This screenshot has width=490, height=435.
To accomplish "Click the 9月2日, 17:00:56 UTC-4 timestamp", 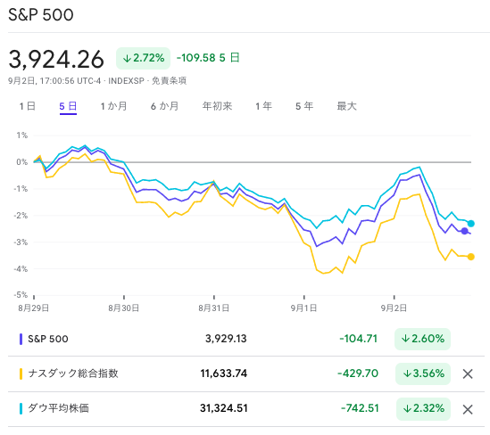I will (x=54, y=81).
